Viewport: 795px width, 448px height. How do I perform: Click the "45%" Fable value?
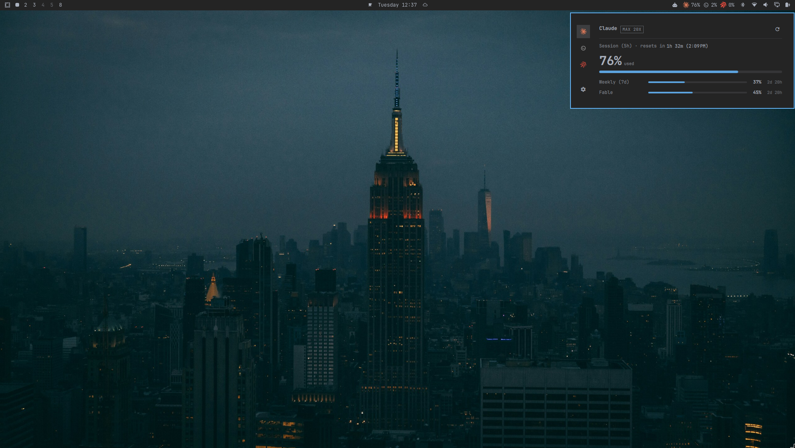pos(757,93)
